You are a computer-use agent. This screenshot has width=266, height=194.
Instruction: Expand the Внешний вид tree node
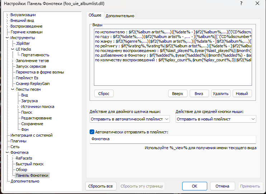(x=7, y=21)
